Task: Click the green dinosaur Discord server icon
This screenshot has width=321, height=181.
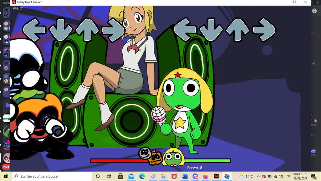Action: coord(7,132)
